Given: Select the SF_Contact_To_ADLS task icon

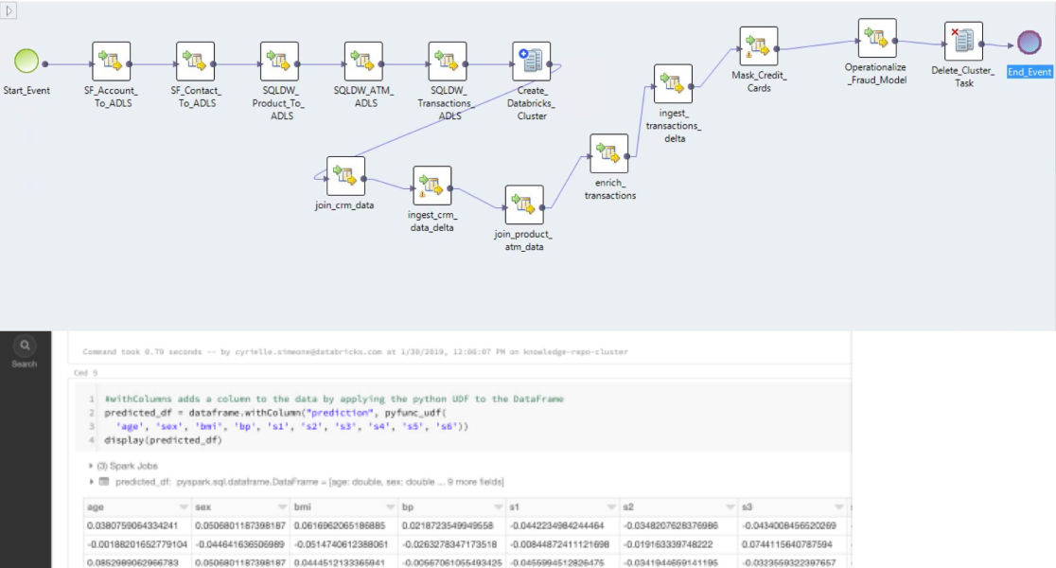Looking at the screenshot, I should click(195, 62).
